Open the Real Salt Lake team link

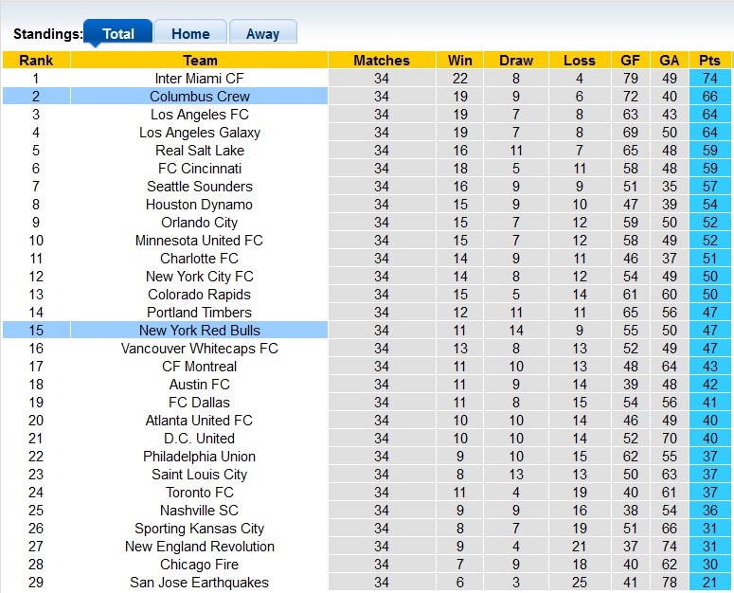tap(200, 151)
